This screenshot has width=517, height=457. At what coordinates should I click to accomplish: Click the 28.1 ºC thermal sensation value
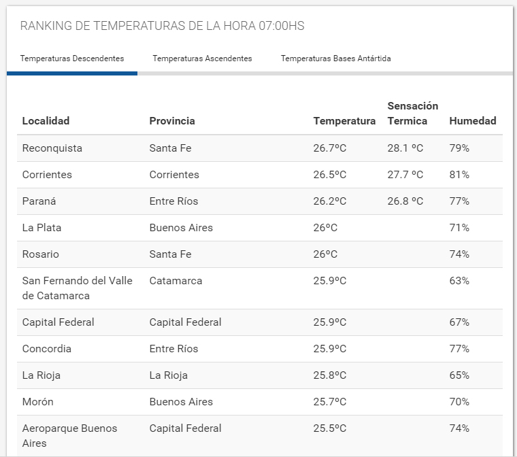click(x=405, y=148)
